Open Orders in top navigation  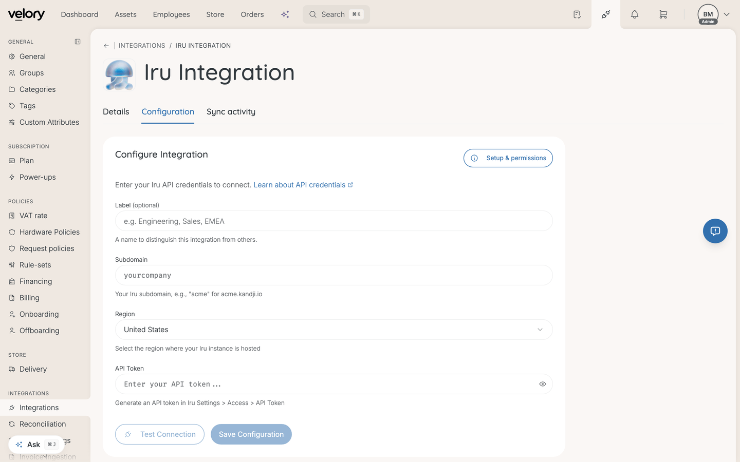pos(252,14)
